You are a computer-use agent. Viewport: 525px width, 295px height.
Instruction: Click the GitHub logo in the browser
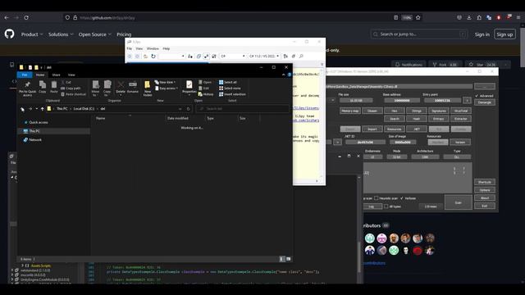coord(9,34)
